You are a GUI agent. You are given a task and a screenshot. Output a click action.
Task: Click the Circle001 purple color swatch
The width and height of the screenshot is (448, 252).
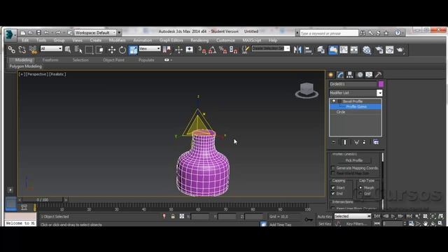[x=381, y=84]
